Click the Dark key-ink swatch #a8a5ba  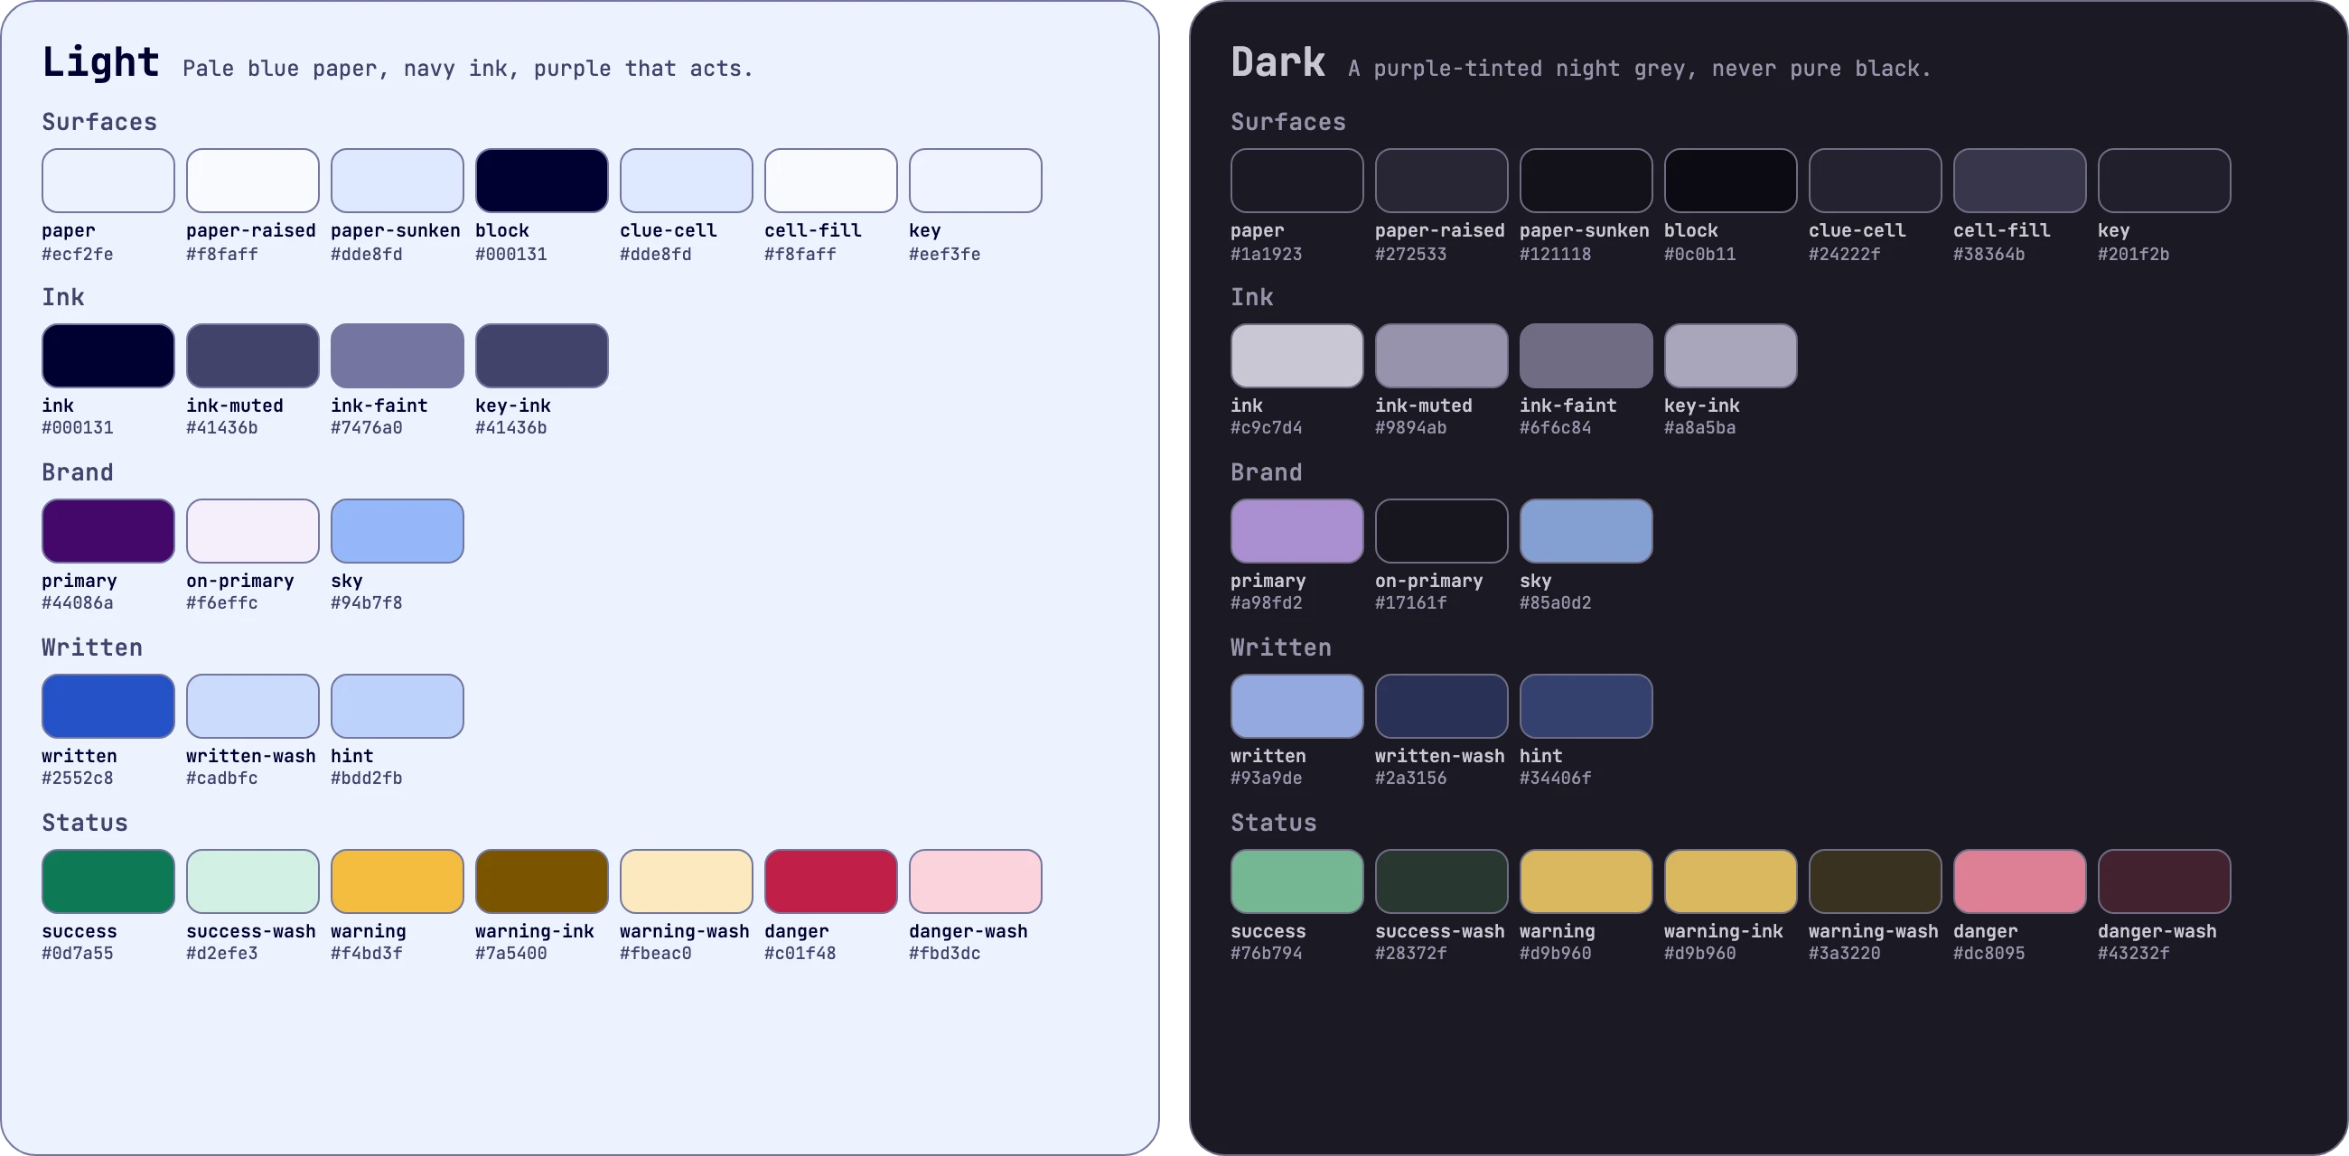(1730, 356)
